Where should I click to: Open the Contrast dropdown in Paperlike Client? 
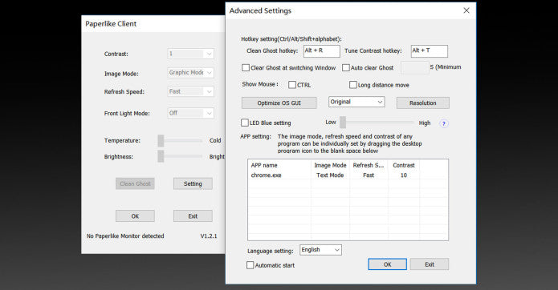(x=191, y=54)
